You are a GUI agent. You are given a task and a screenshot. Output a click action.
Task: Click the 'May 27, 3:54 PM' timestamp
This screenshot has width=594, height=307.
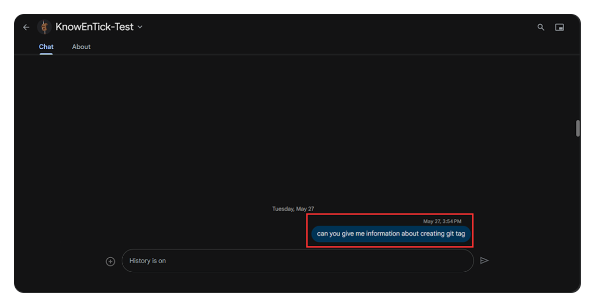[442, 221]
